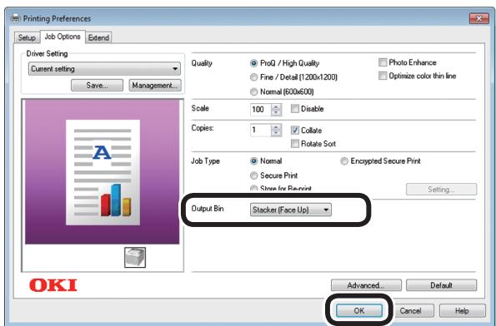The image size is (496, 326).
Task: Decrease Scale with the down arrow
Action: [277, 112]
